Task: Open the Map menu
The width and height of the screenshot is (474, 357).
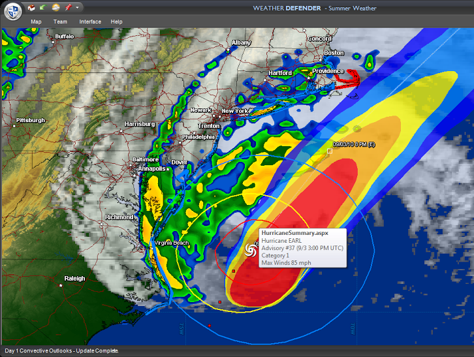Action: pyautogui.click(x=36, y=22)
